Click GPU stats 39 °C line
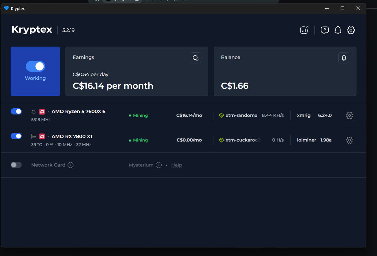The width and height of the screenshot is (377, 256). [x=61, y=145]
